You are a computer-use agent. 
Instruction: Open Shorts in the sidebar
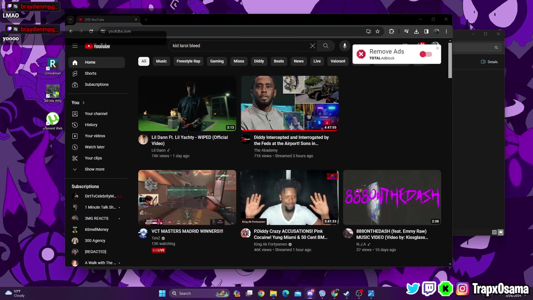pyautogui.click(x=97, y=74)
